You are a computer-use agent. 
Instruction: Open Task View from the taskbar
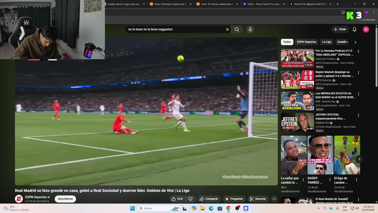coord(185,208)
